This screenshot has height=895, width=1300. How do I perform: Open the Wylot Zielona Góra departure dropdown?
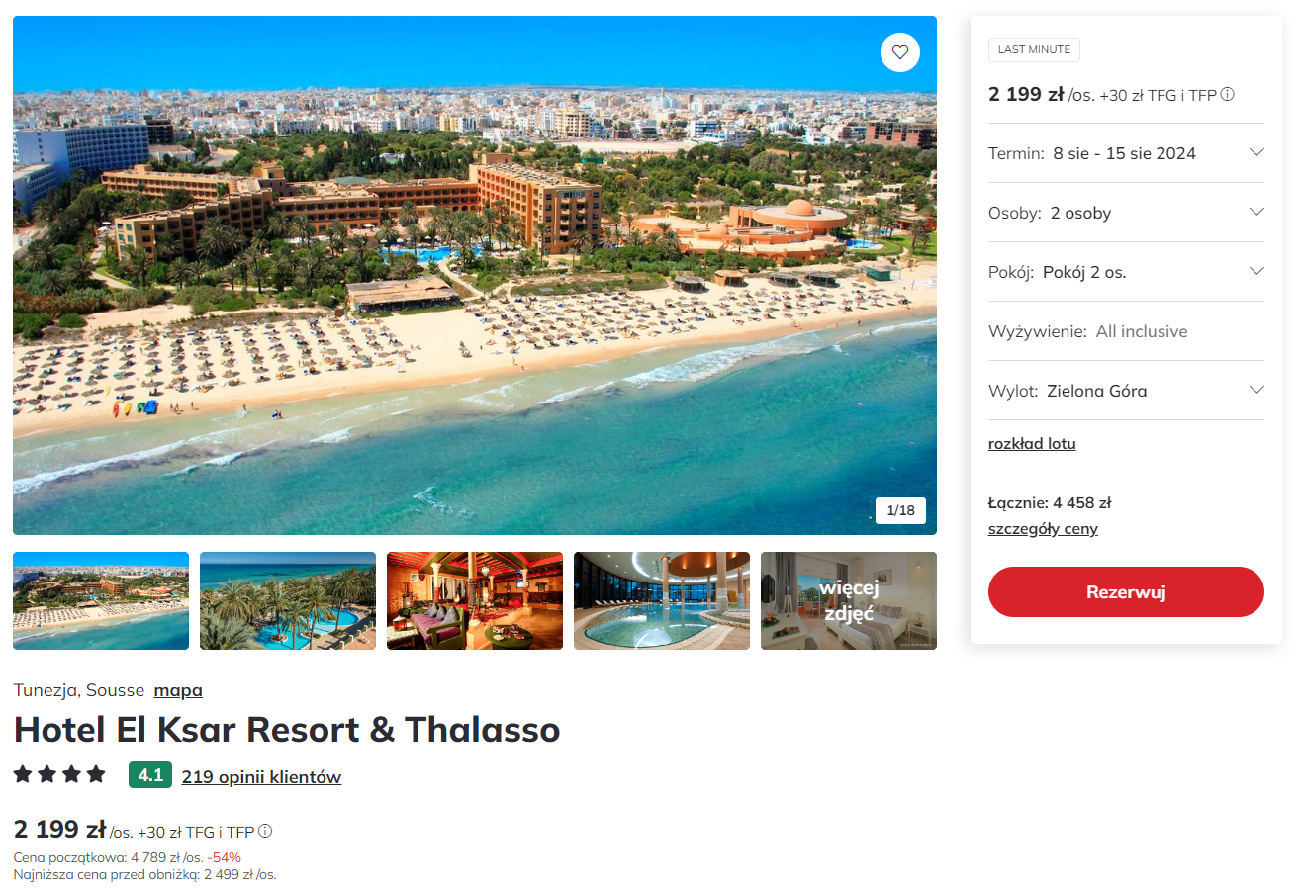[1126, 391]
